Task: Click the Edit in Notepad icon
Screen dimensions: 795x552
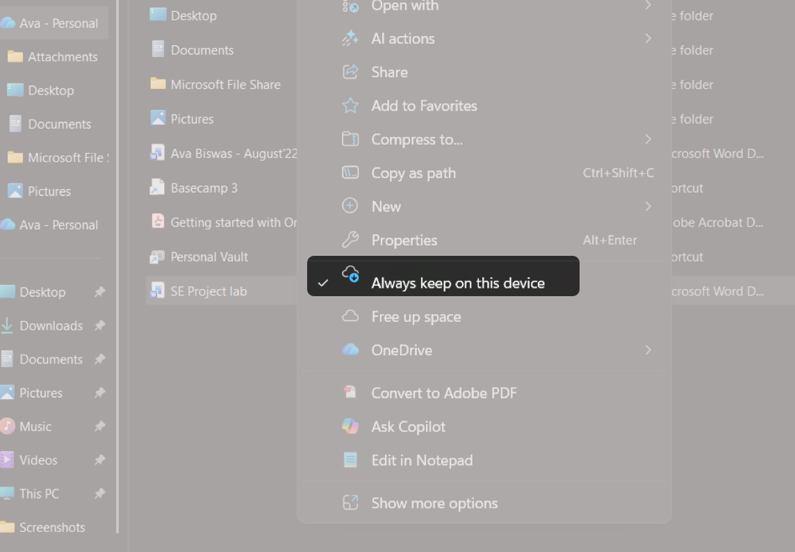Action: pyautogui.click(x=350, y=460)
